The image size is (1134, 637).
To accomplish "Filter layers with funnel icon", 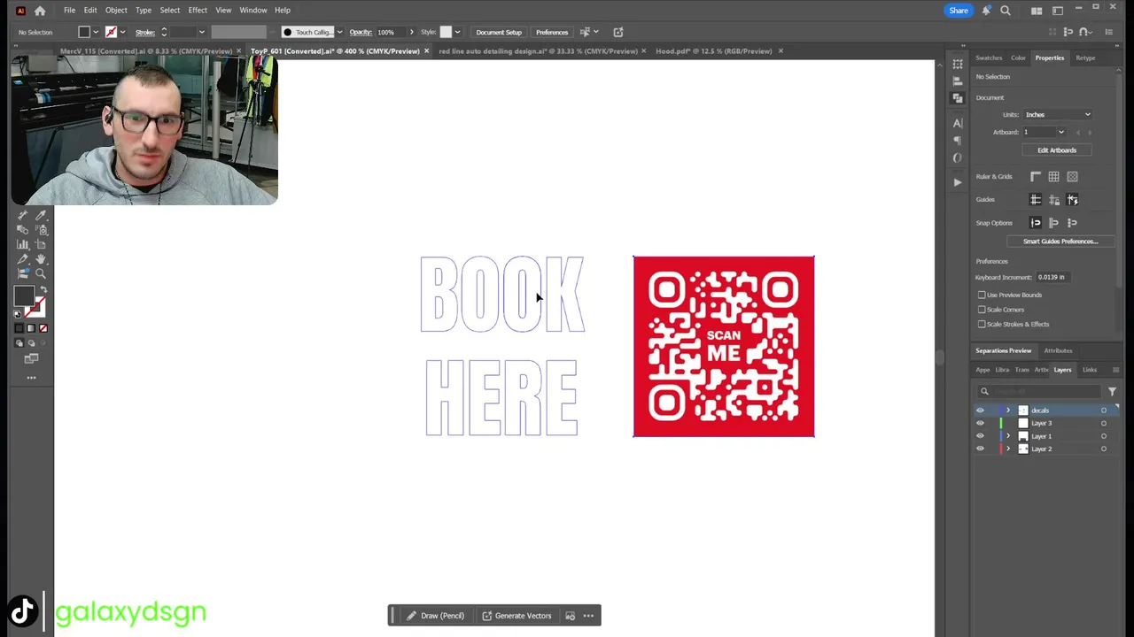I will 1112,391.
